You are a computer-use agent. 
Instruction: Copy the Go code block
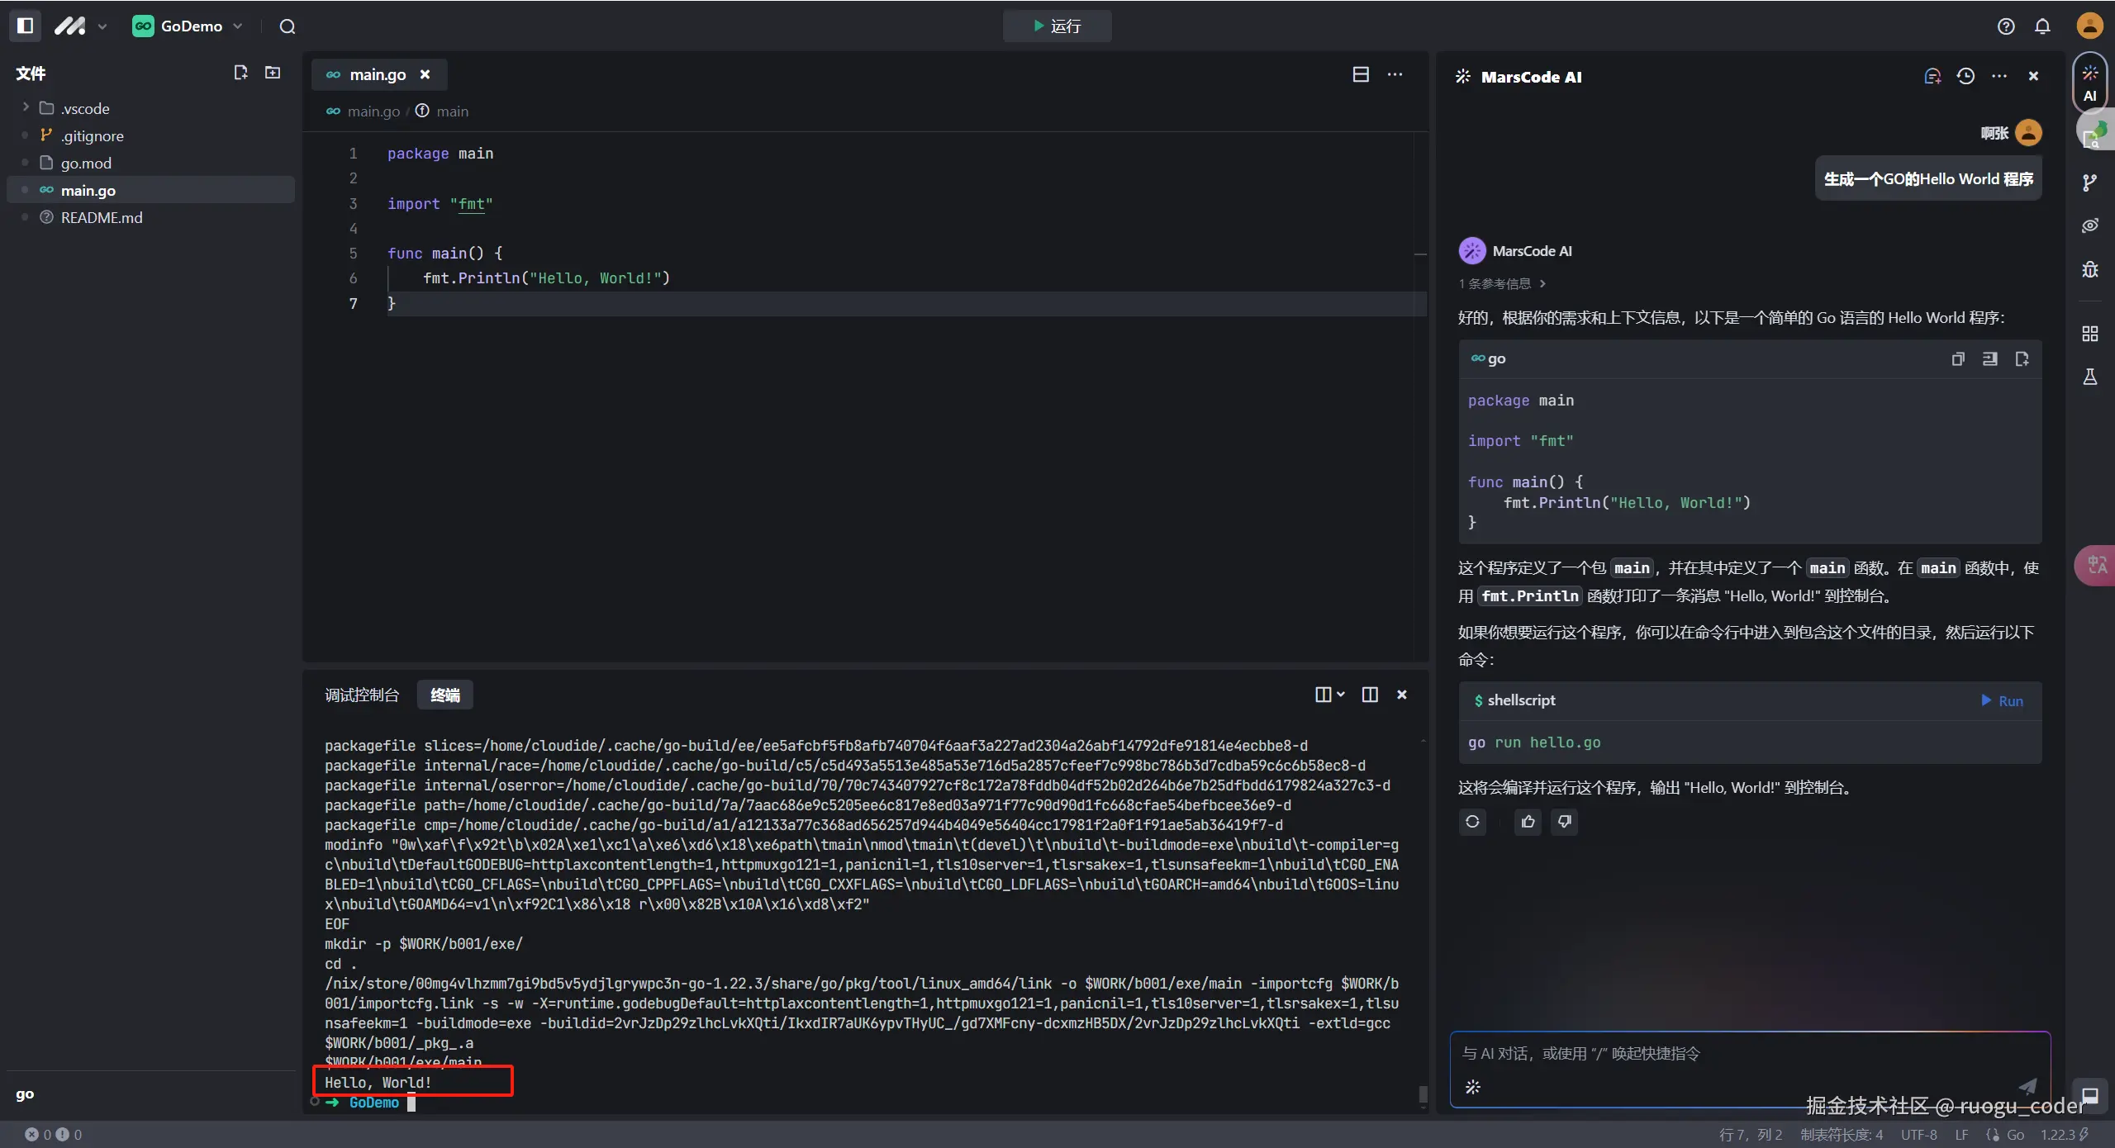click(x=1957, y=358)
